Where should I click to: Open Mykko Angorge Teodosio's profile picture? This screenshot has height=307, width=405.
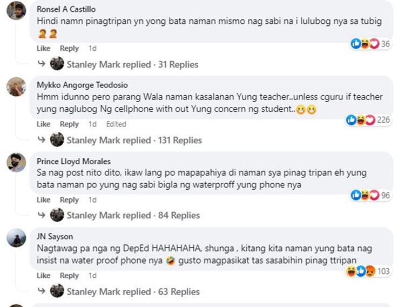tap(16, 86)
